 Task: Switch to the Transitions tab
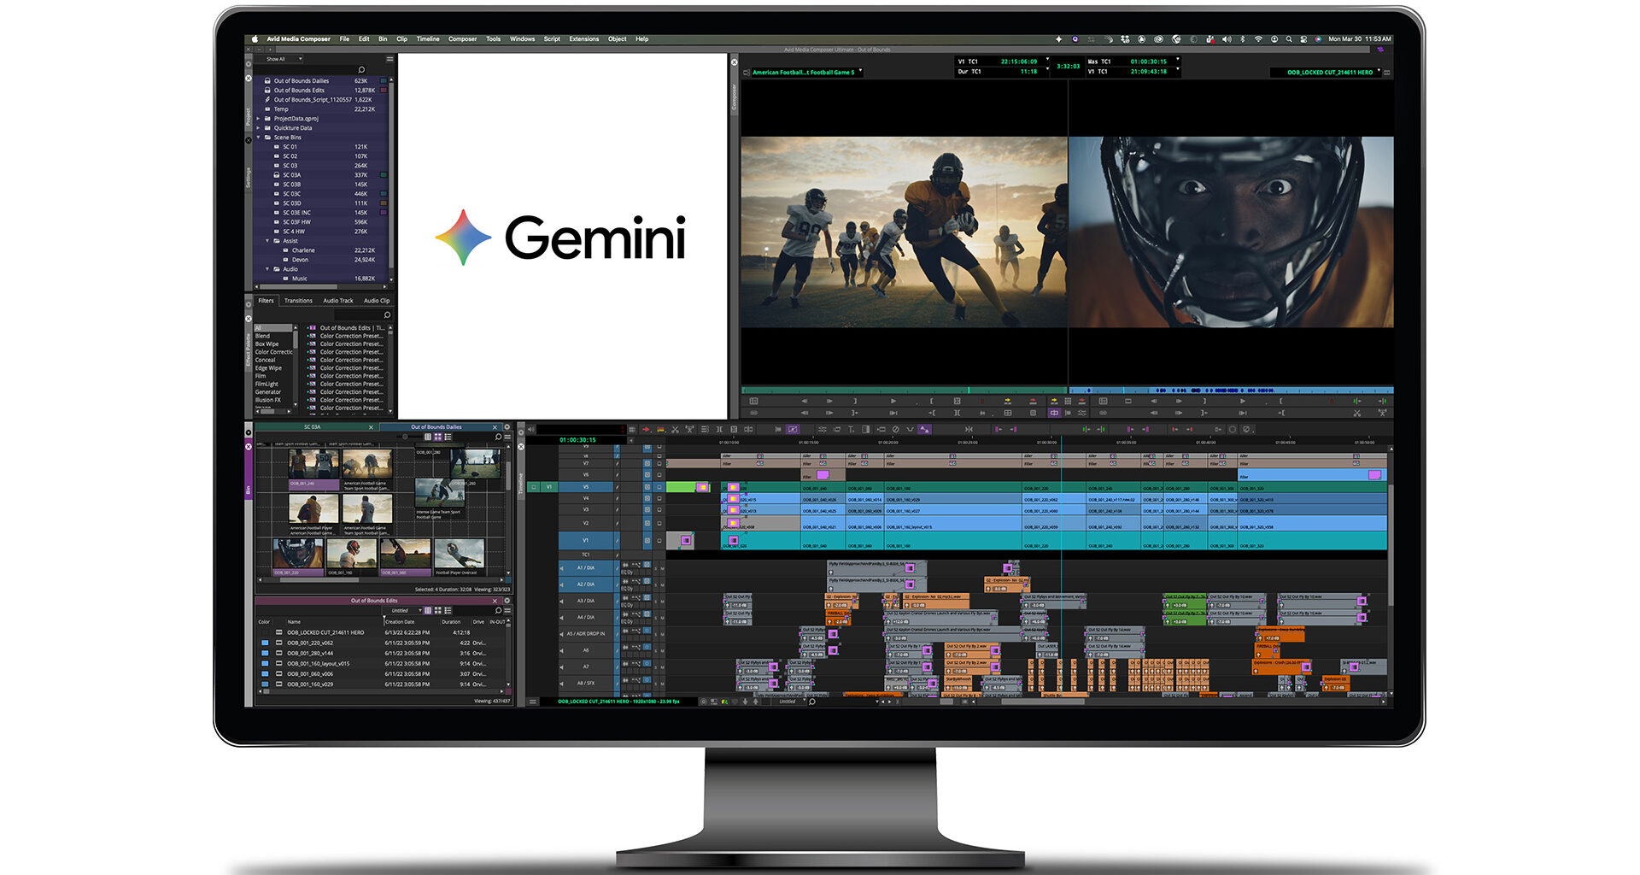(298, 301)
